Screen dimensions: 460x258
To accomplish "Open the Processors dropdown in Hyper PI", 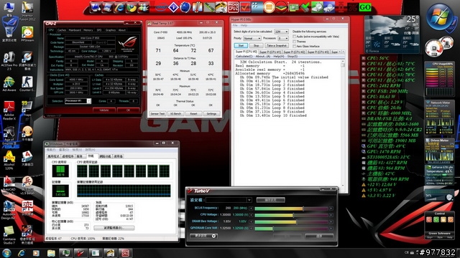I will 283,38.
